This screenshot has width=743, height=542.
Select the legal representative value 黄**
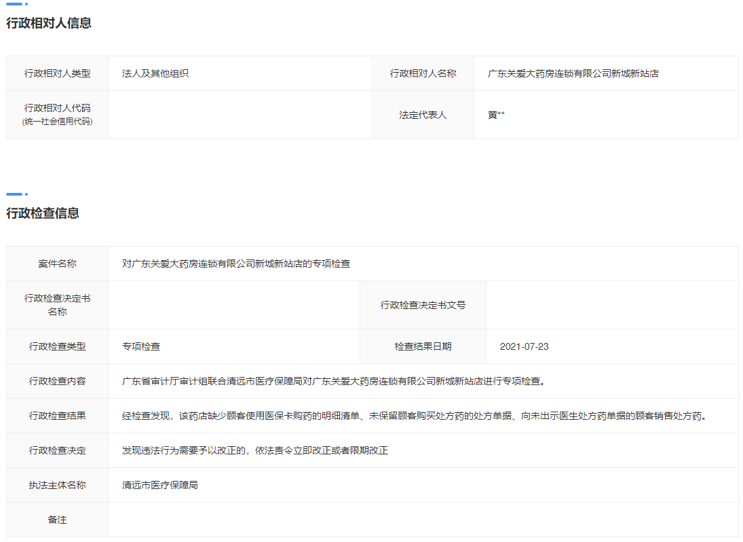click(496, 115)
